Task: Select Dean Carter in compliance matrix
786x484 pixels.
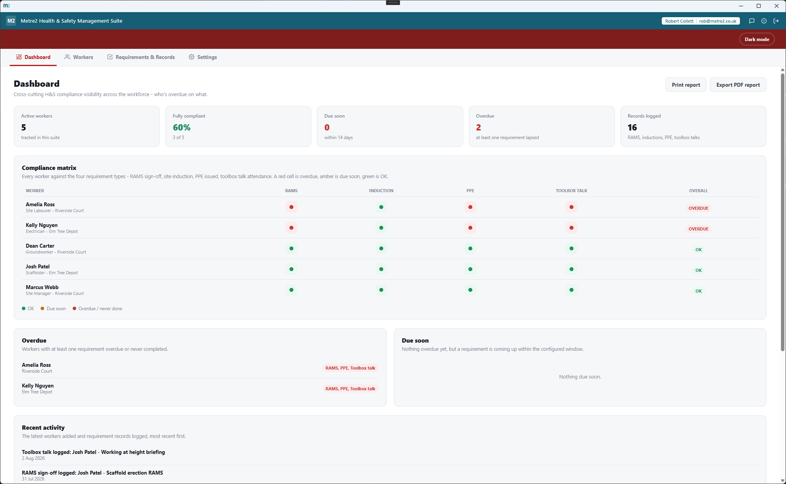Action: pyautogui.click(x=390, y=248)
